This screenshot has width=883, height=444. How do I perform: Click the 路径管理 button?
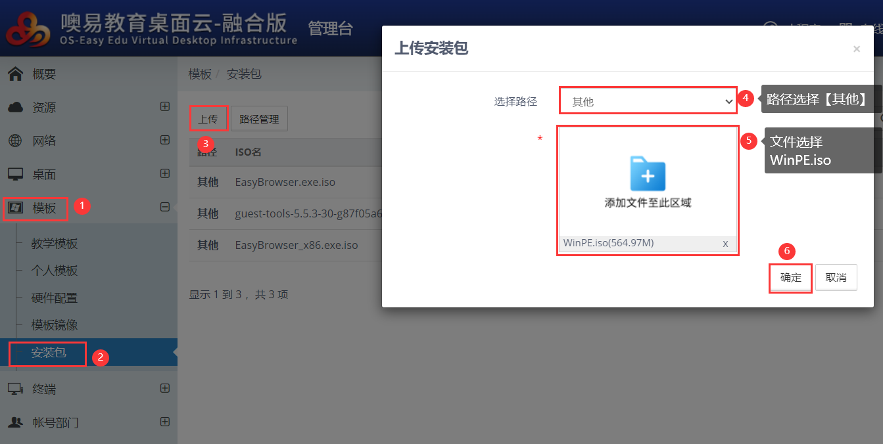[259, 120]
